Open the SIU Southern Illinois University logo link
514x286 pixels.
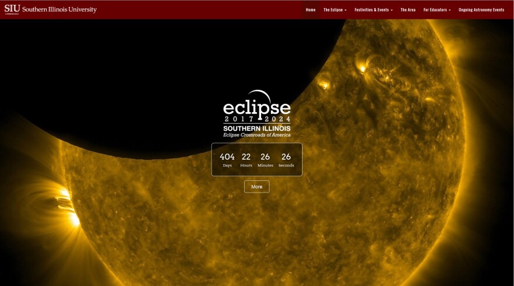pyautogui.click(x=50, y=9)
